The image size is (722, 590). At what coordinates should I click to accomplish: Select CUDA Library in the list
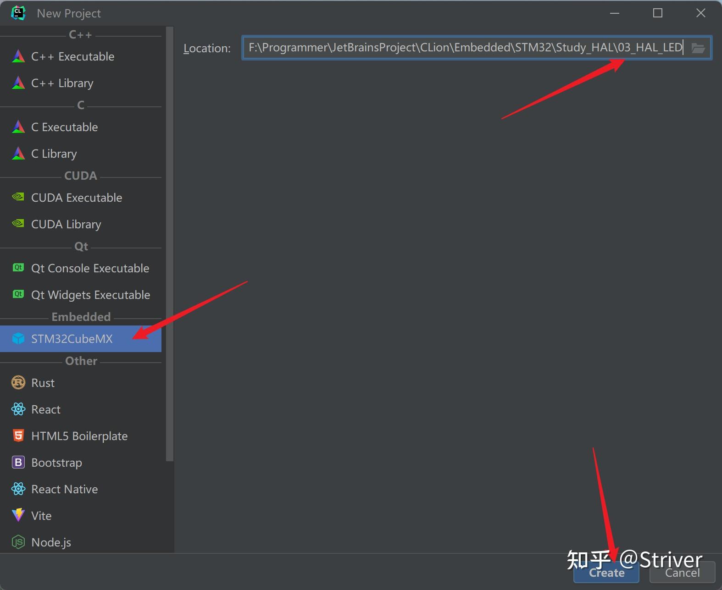point(81,224)
